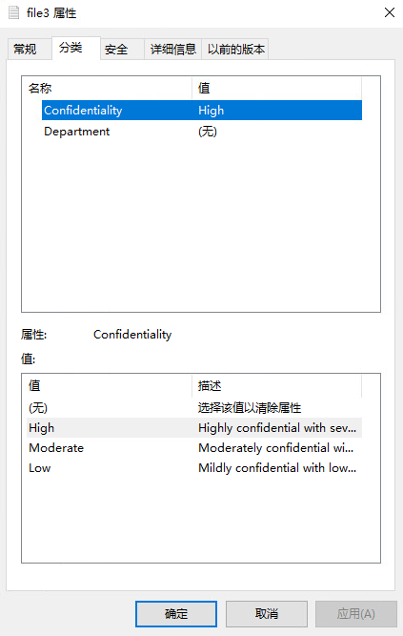Select the Department property row

(x=202, y=132)
